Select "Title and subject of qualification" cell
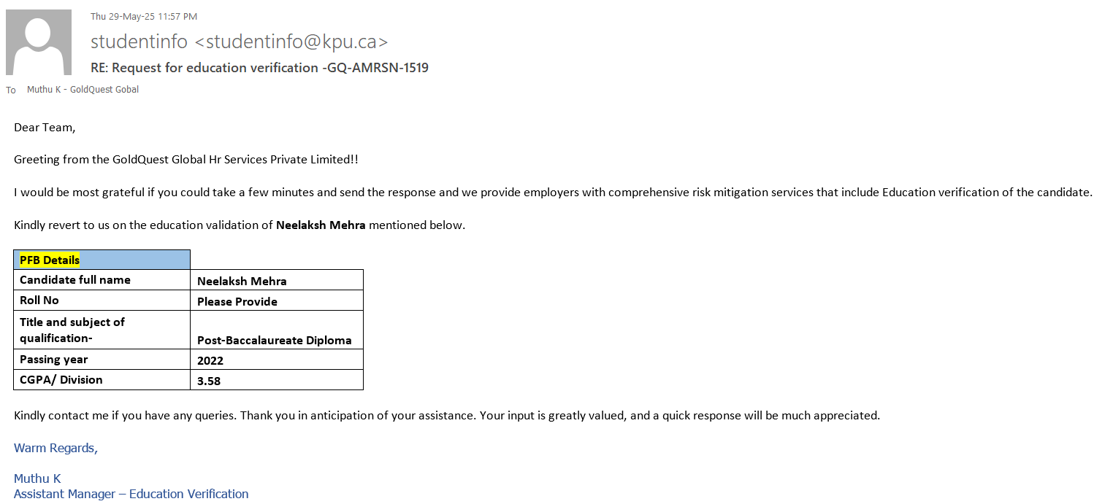This screenshot has width=1094, height=504. (72, 330)
